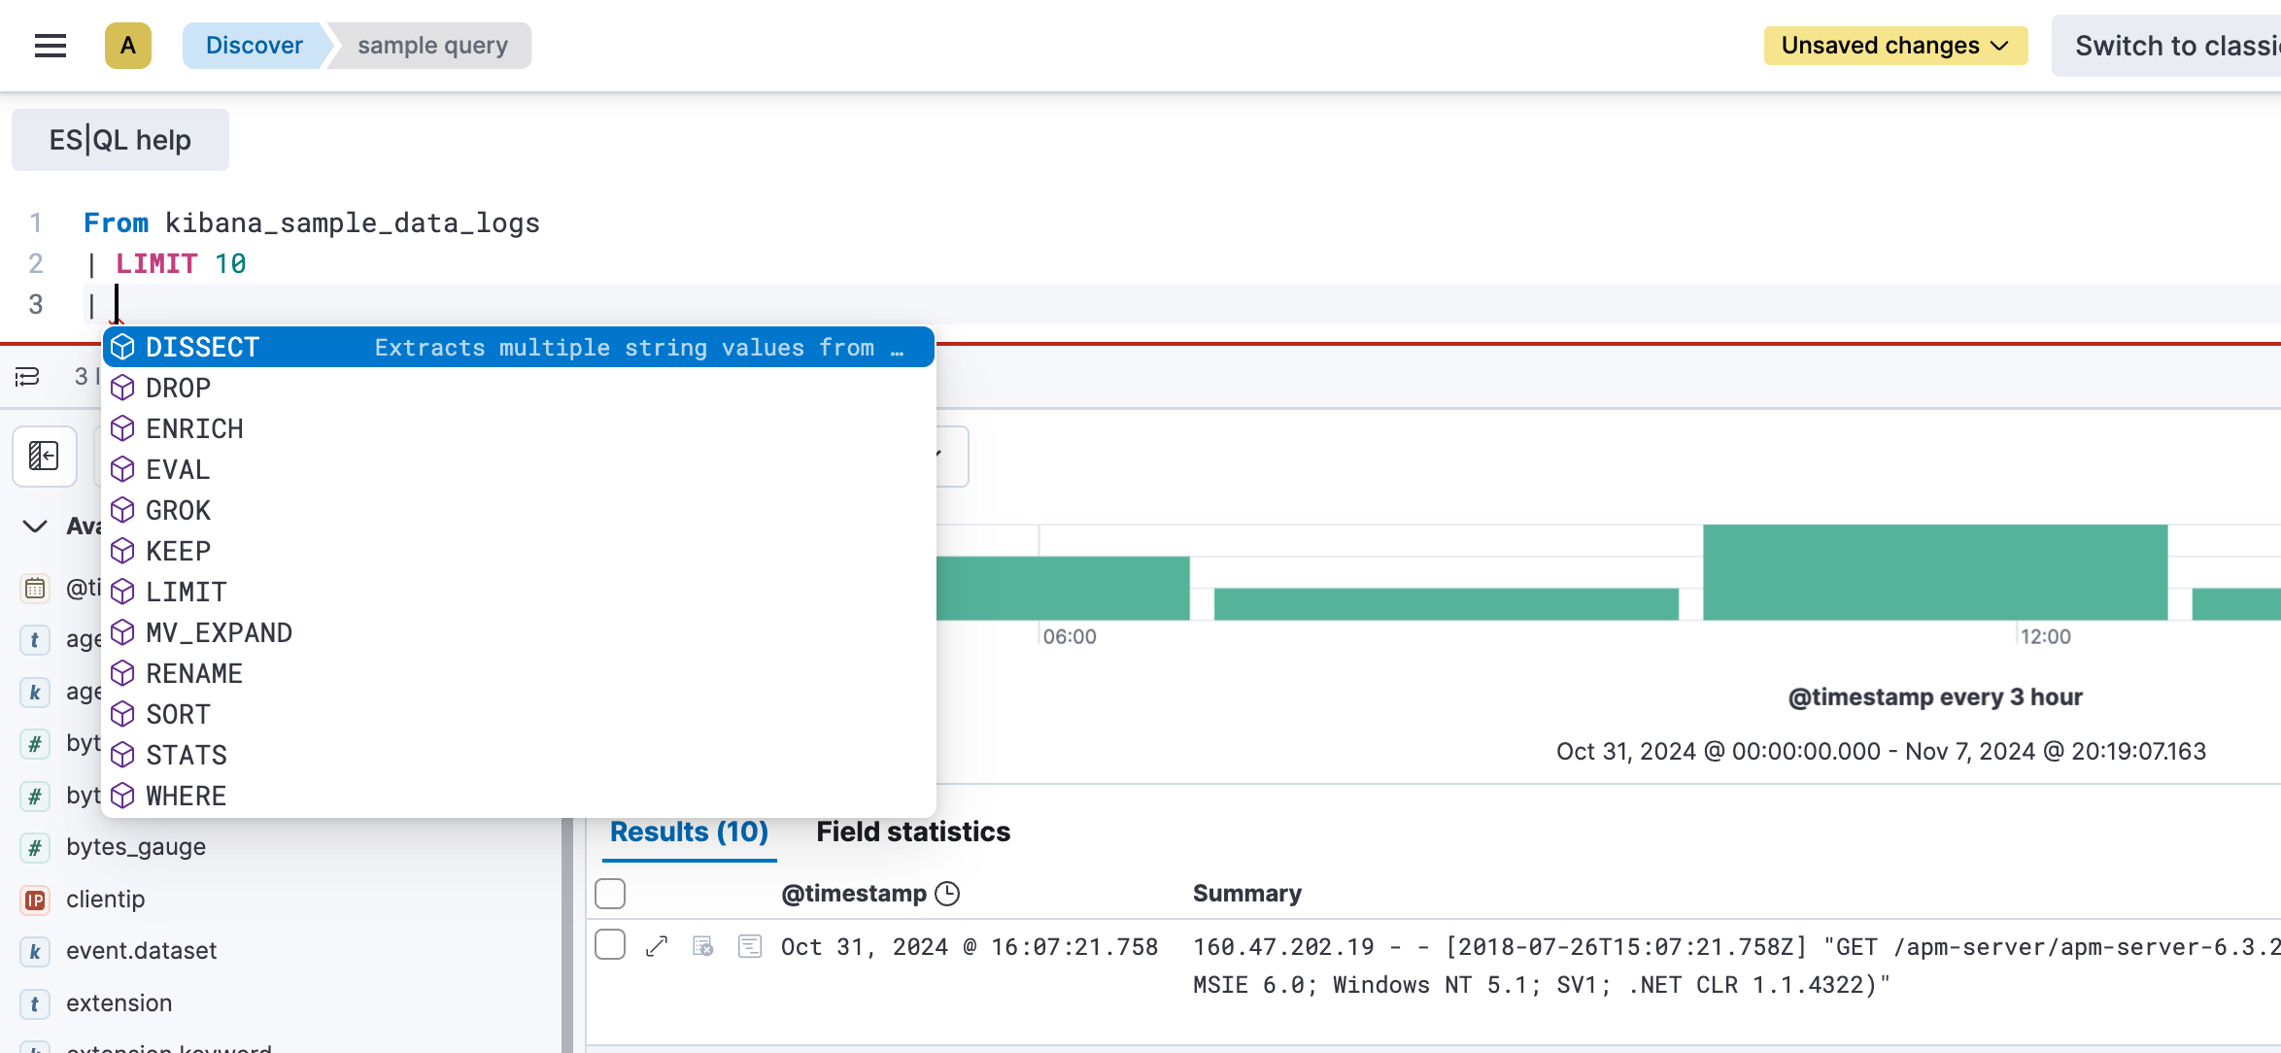
Task: Switch to the Field statistics tab
Action: (911, 832)
